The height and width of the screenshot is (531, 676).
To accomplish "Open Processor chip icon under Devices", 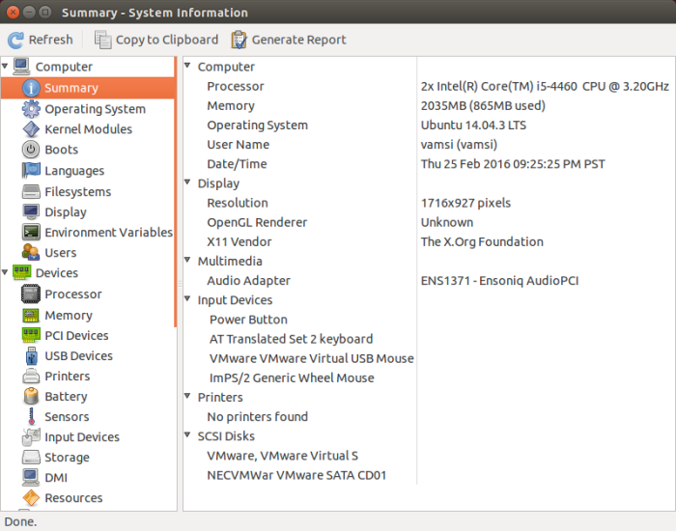I will pos(31,293).
